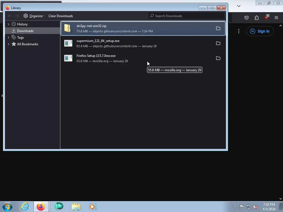Click the dnSpy-net-win32.zip archive icon
Viewport: 283px width, 212px height.
click(x=68, y=28)
